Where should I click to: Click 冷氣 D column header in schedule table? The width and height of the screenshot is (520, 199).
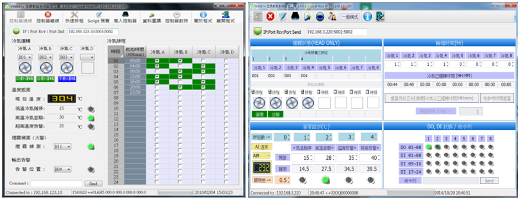pyautogui.click(x=227, y=52)
